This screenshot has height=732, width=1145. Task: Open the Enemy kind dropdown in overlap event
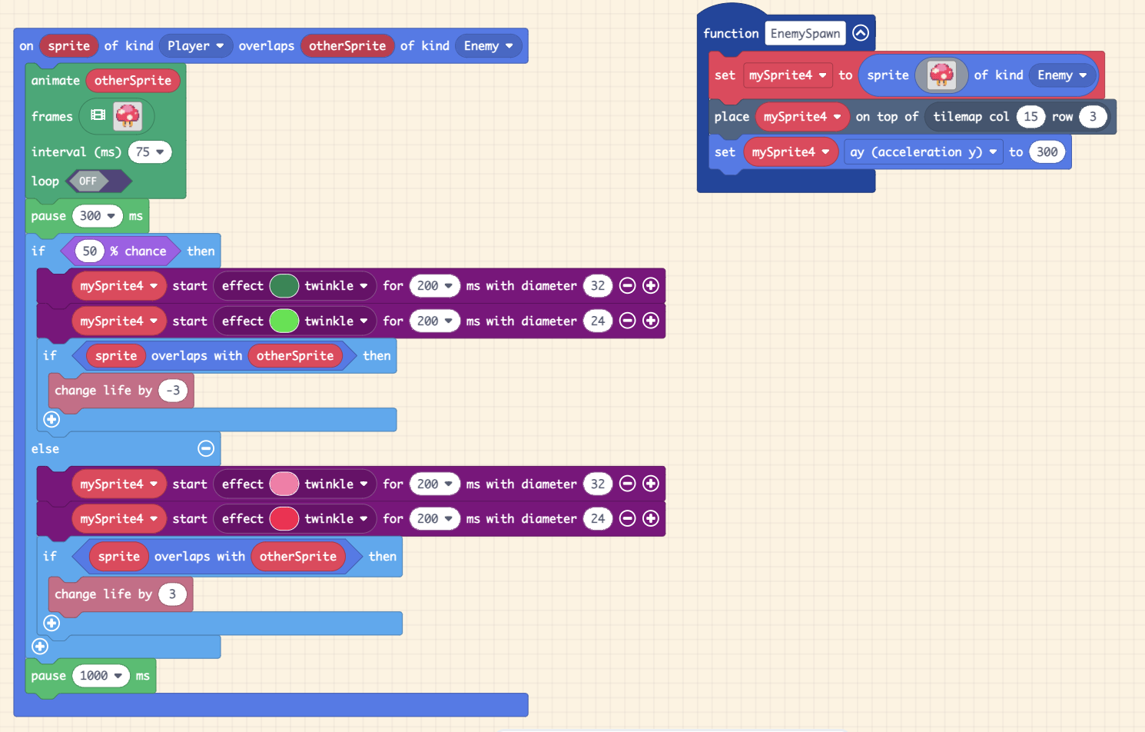tap(489, 46)
